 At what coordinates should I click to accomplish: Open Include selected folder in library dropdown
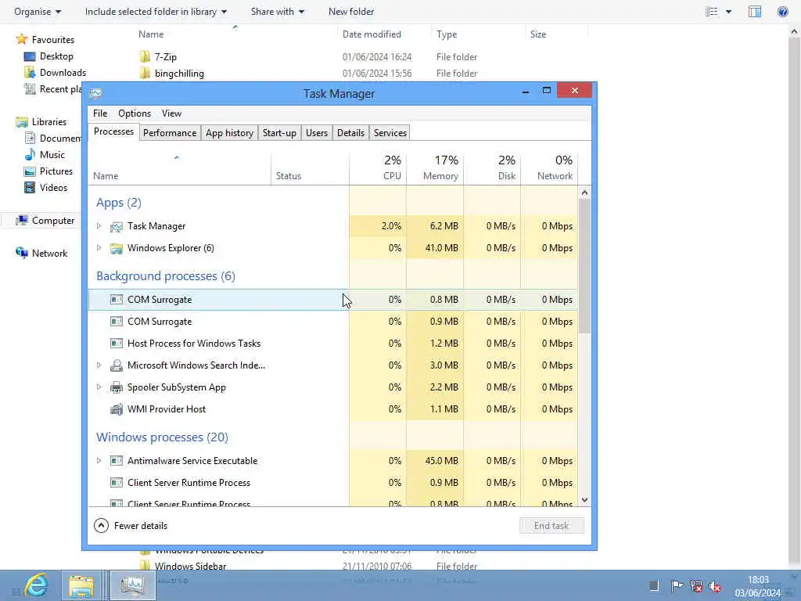point(156,11)
